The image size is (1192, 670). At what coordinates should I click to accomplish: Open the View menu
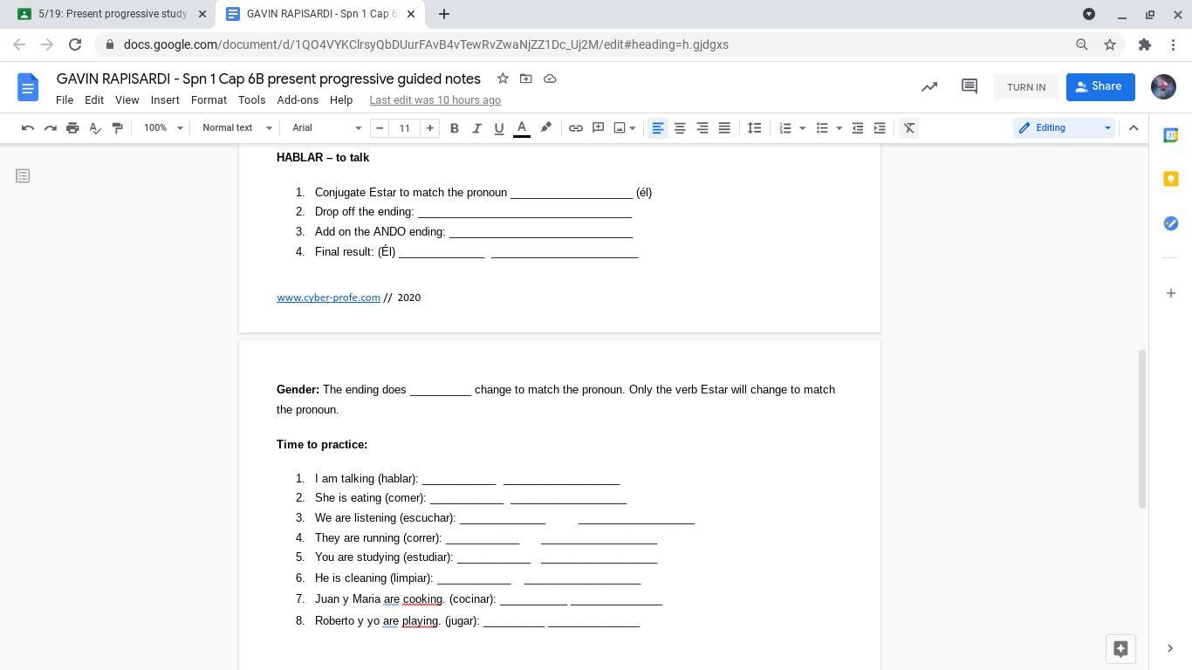point(127,100)
